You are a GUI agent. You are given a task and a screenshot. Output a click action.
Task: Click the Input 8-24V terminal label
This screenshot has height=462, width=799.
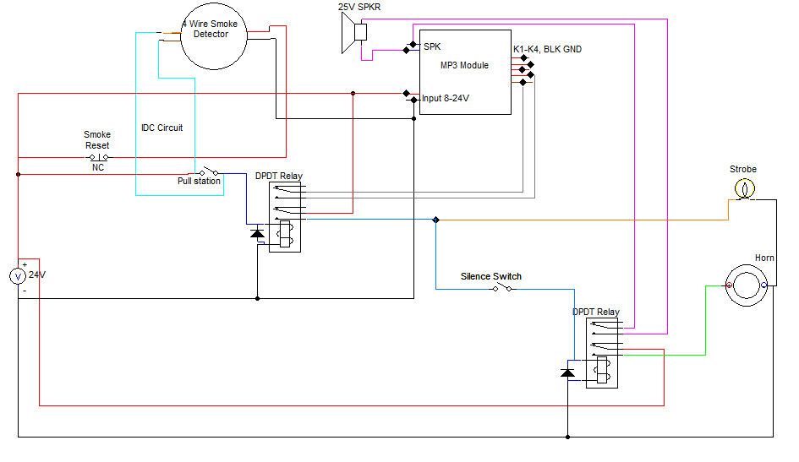click(x=446, y=99)
